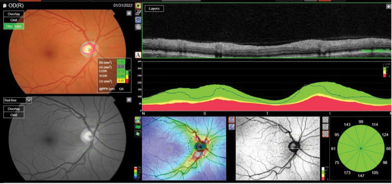This screenshot has height=184, width=392.
Task: Click the VCDR row label
Action: click(104, 76)
